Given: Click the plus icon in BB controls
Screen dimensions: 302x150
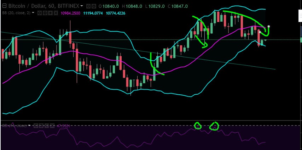Looking at the screenshot, I should pyautogui.click(x=50, y=13).
